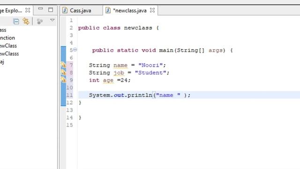The width and height of the screenshot is (300, 169).
Task: Click the warning marker on line 8
Action: click(x=63, y=72)
